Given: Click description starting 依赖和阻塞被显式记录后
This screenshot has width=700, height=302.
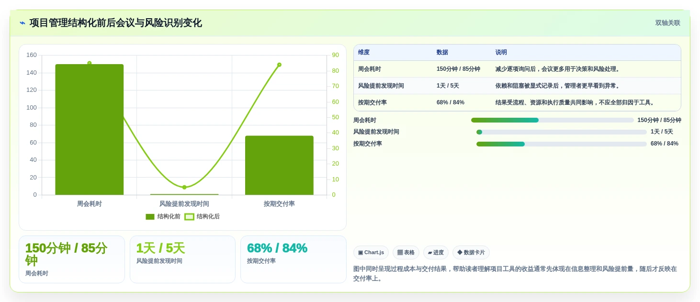Looking at the screenshot, I should (558, 86).
